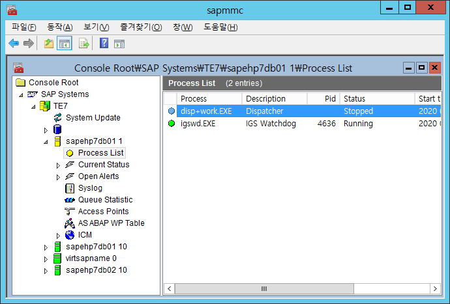Click the Access Points icon
The image size is (450, 304).
pyautogui.click(x=69, y=212)
